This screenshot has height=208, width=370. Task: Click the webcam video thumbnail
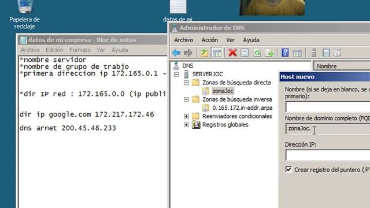(x=272, y=8)
